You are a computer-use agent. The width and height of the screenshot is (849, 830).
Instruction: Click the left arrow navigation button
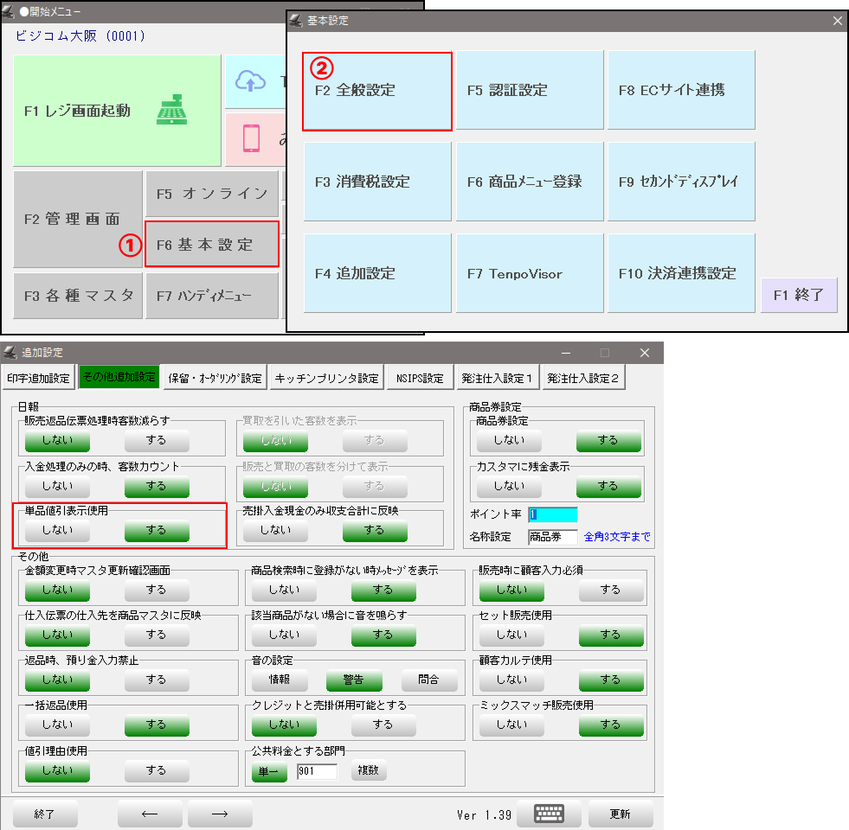point(150,814)
